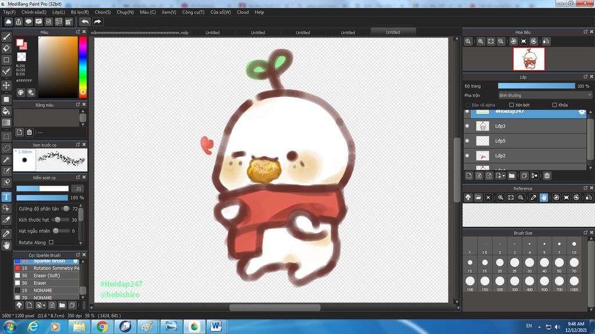Open the Lớp(L) menu

(x=59, y=12)
